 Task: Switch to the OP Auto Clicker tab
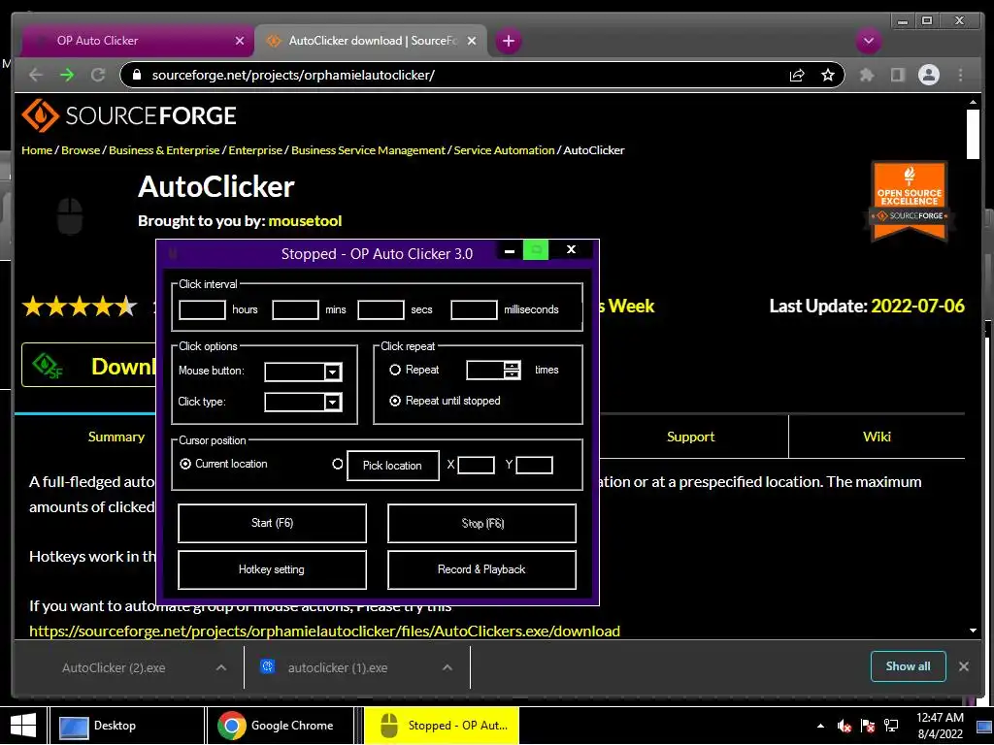[138, 41]
